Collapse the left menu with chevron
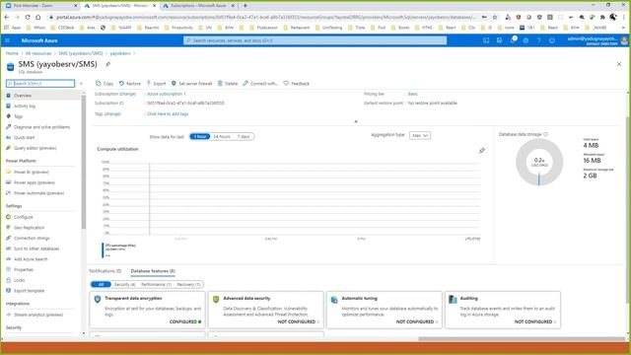This screenshot has height=355, width=631. click(81, 83)
